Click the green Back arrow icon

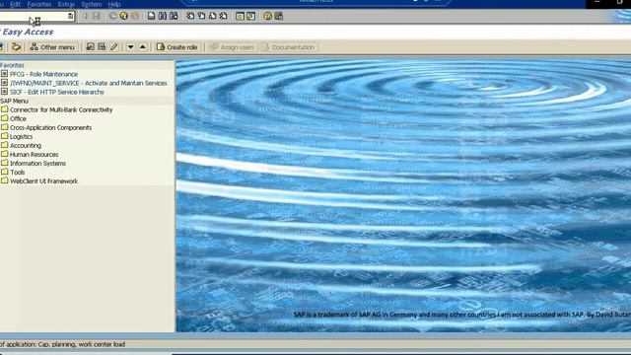[112, 16]
